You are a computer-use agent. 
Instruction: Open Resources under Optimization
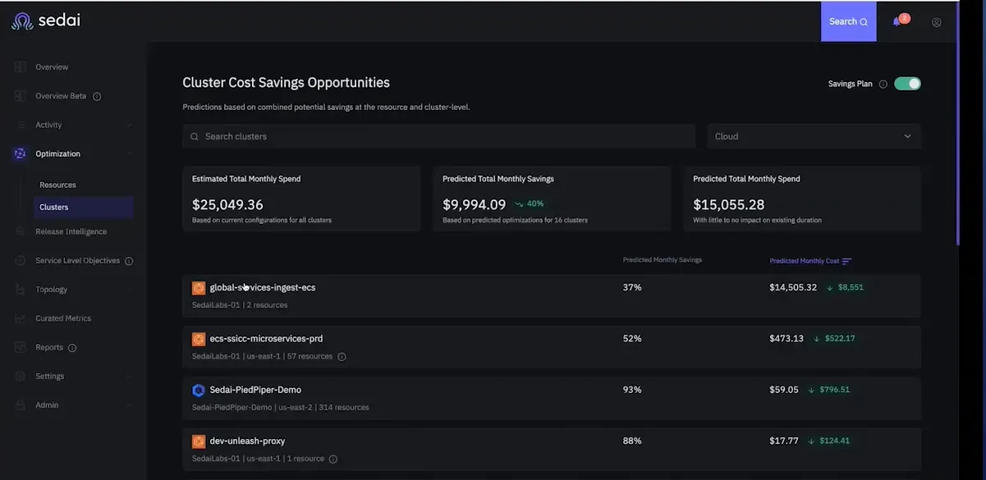[57, 185]
